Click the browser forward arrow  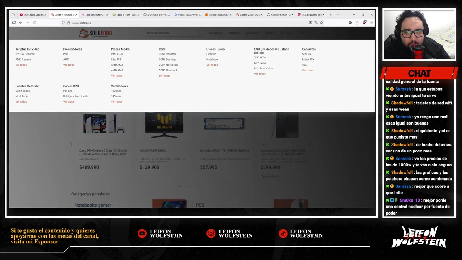(27, 23)
